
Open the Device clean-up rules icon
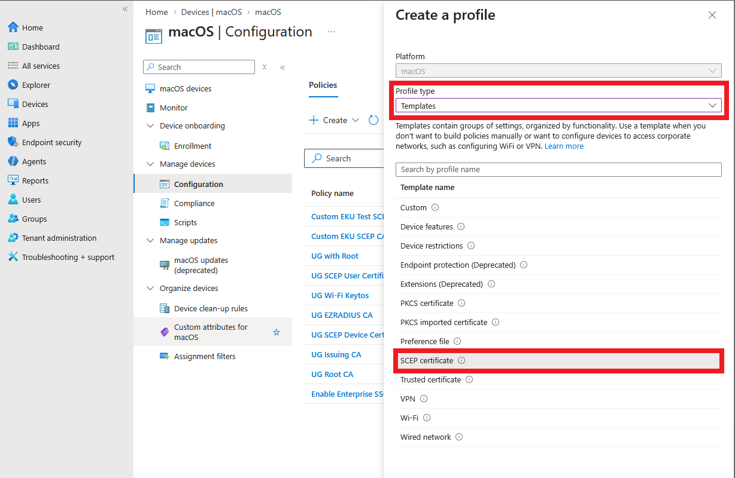(165, 308)
